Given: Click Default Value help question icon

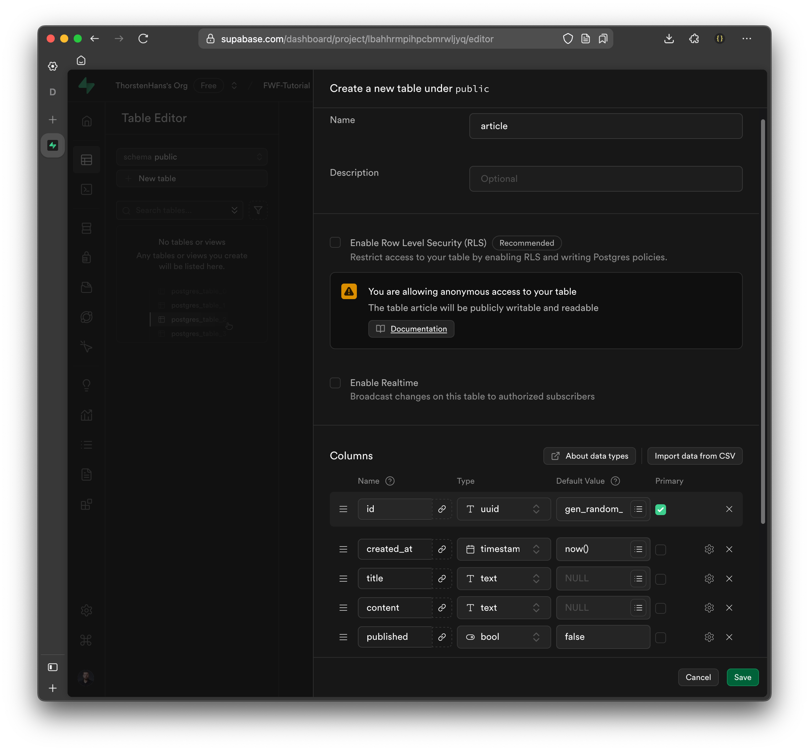Looking at the screenshot, I should point(615,481).
